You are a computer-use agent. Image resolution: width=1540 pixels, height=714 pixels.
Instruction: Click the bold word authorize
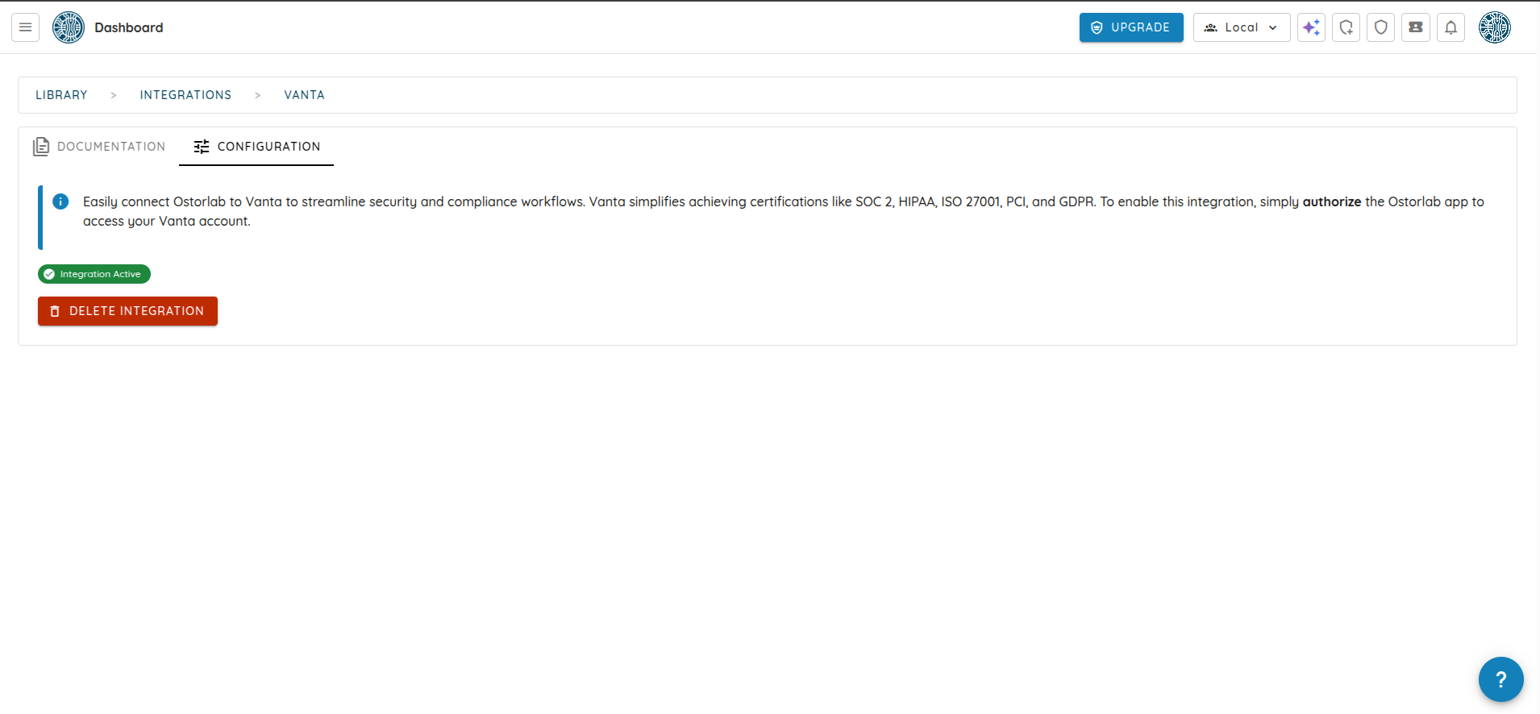pos(1332,201)
